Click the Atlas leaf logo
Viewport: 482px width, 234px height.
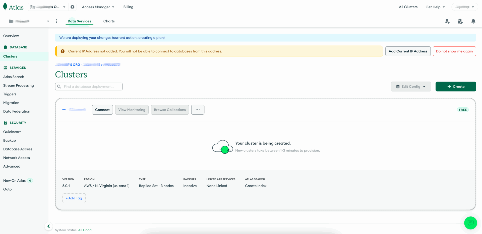(5, 7)
